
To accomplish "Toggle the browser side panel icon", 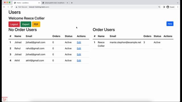I will (164, 7).
